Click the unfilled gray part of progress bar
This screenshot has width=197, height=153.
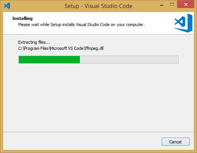coord(129,59)
